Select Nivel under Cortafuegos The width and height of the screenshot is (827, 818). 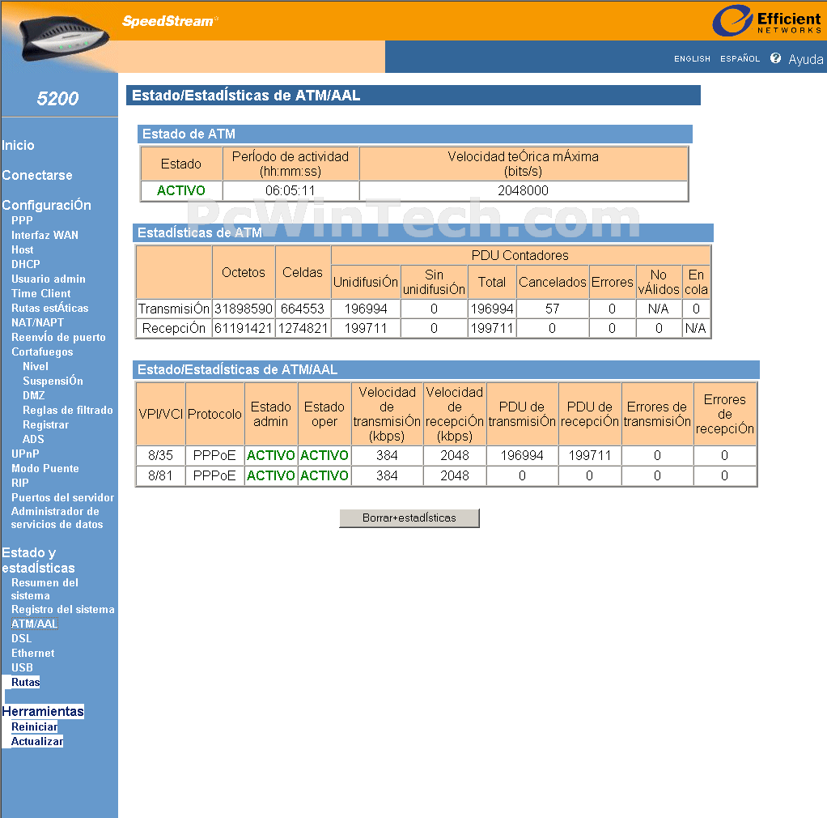tap(36, 366)
